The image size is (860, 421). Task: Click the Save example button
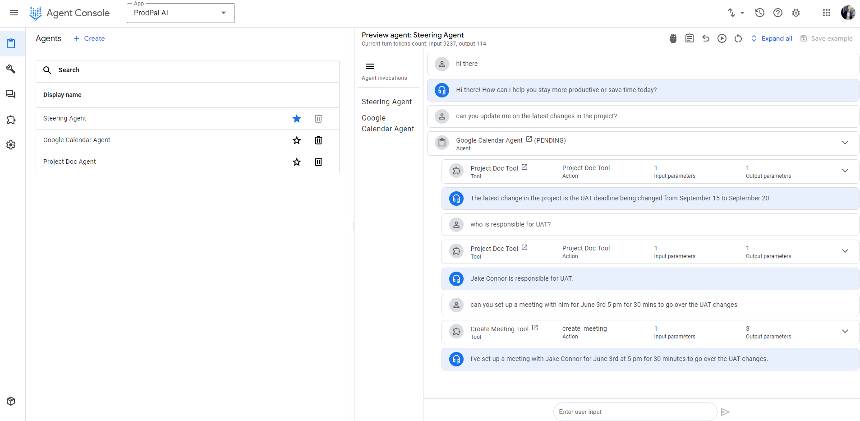click(x=827, y=38)
